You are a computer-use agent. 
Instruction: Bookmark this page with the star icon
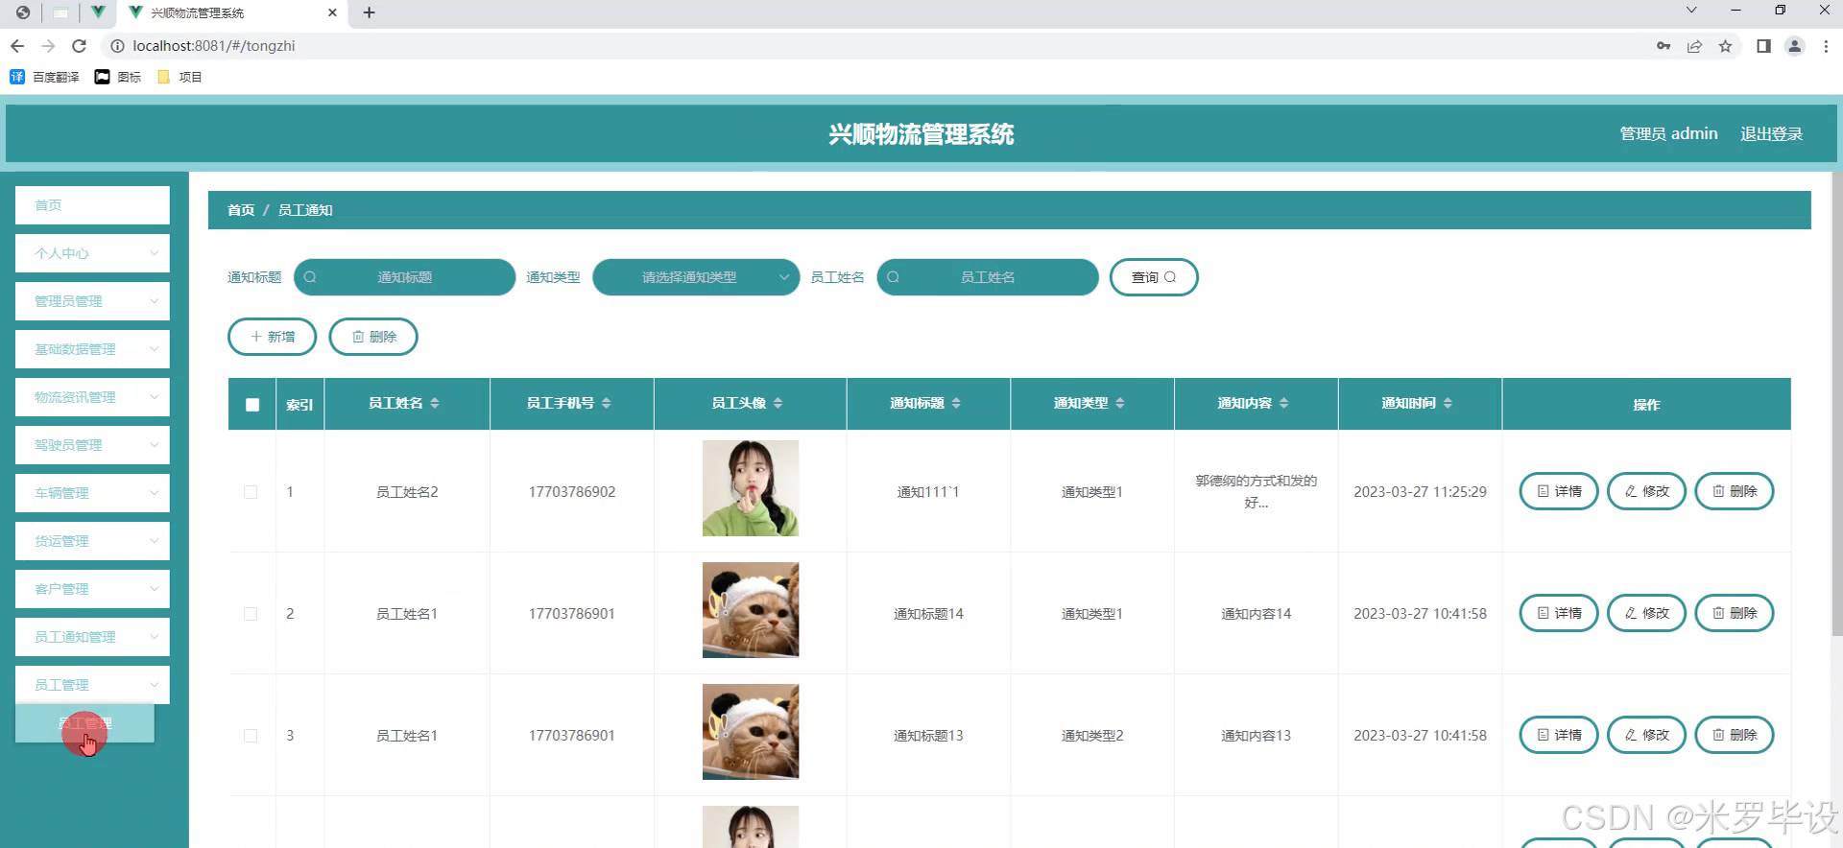click(x=1725, y=46)
